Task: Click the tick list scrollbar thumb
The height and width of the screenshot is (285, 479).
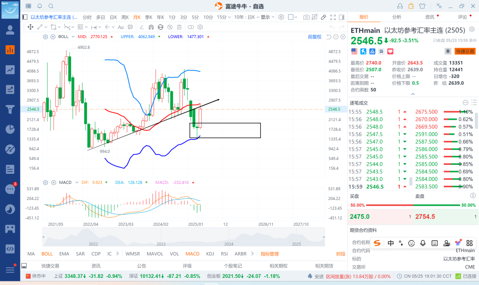Action: pyautogui.click(x=411, y=181)
